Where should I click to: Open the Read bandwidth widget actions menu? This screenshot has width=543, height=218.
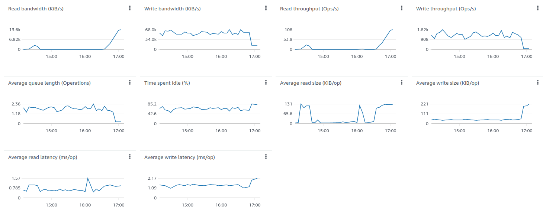130,8
